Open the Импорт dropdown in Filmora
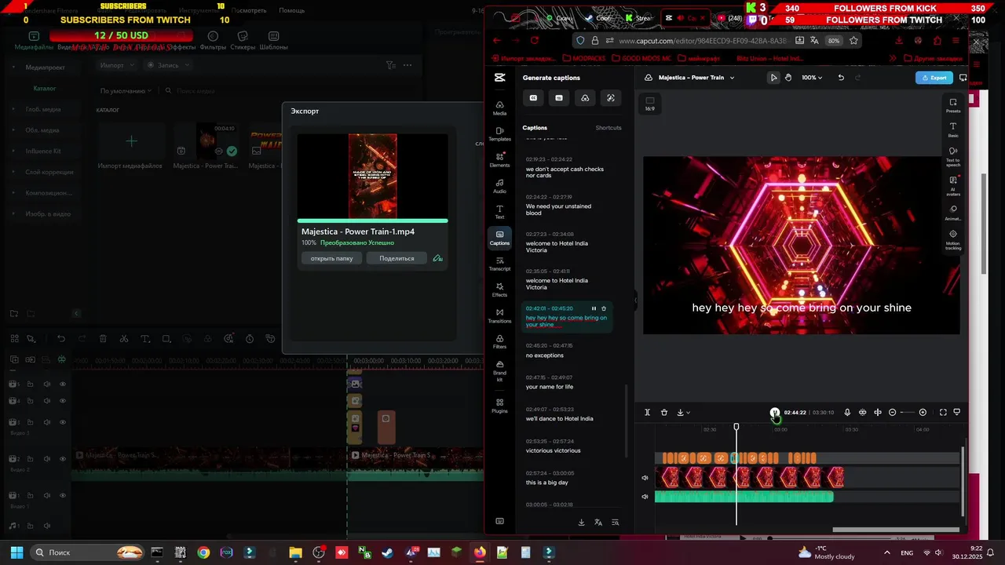 pyautogui.click(x=116, y=65)
